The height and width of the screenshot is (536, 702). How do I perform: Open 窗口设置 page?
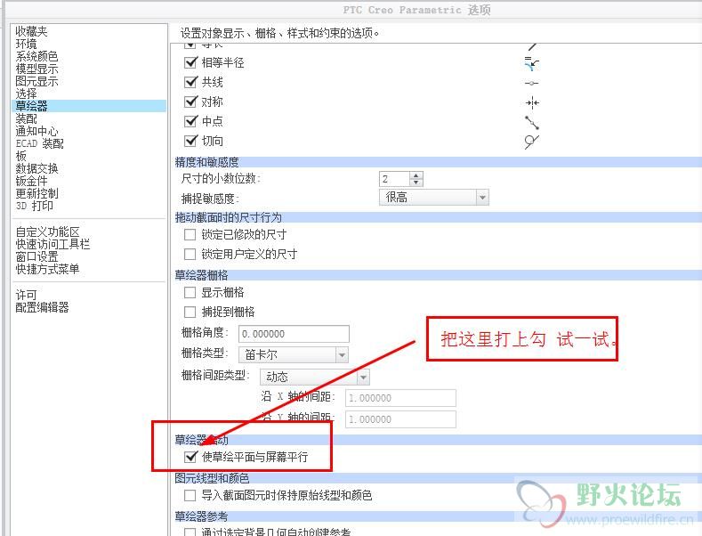tap(36, 256)
